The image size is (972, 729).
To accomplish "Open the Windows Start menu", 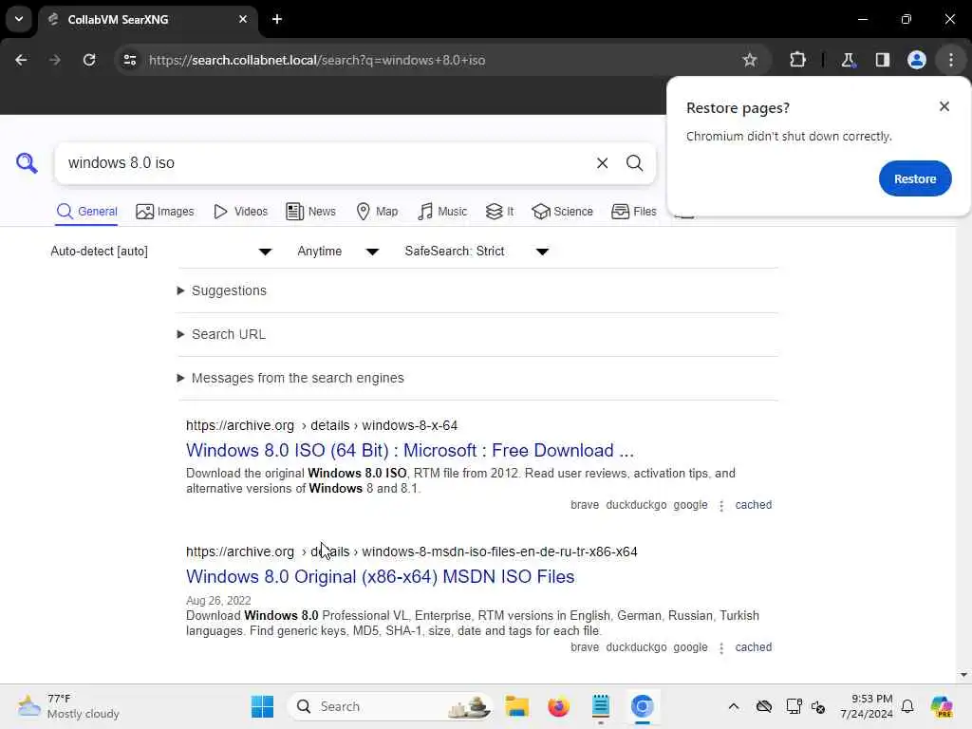I will (262, 706).
